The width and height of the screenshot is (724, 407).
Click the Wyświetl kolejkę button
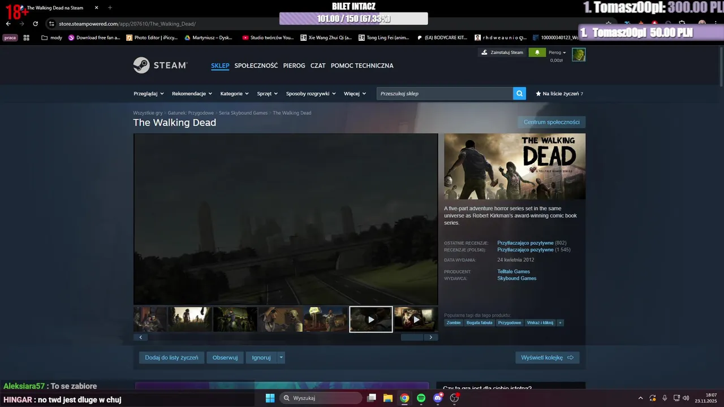coord(547,357)
